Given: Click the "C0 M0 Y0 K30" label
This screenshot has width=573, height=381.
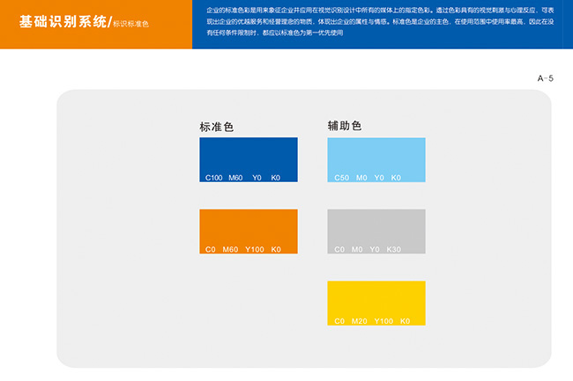Looking at the screenshot, I should point(368,250).
